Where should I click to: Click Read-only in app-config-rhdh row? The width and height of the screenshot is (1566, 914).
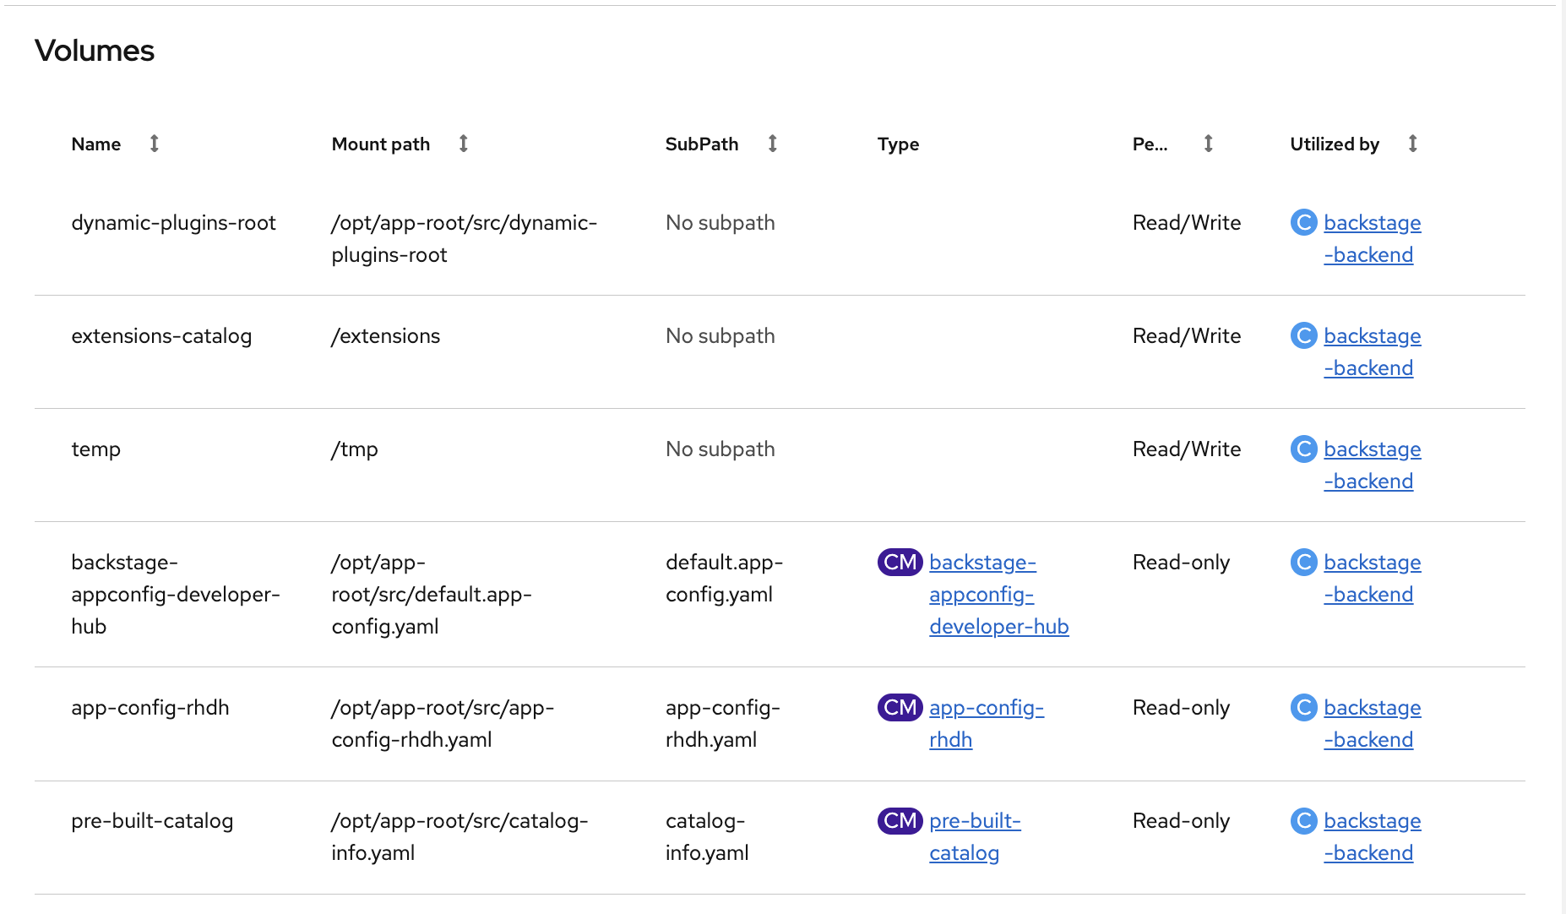[1181, 708]
